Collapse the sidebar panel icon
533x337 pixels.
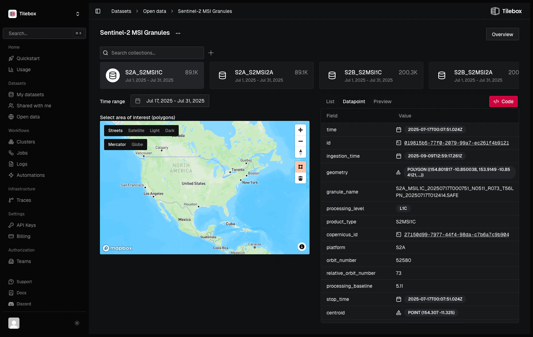tap(98, 11)
